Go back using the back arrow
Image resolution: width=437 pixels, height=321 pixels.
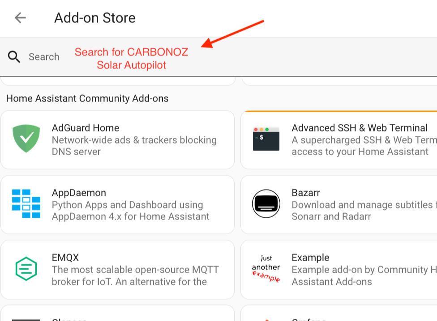[20, 18]
